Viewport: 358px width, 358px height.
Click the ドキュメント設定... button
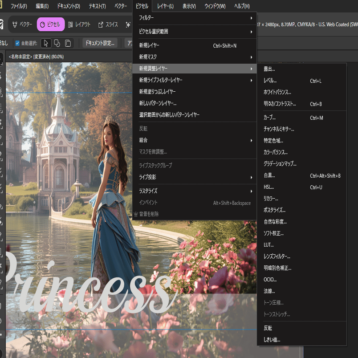point(100,43)
